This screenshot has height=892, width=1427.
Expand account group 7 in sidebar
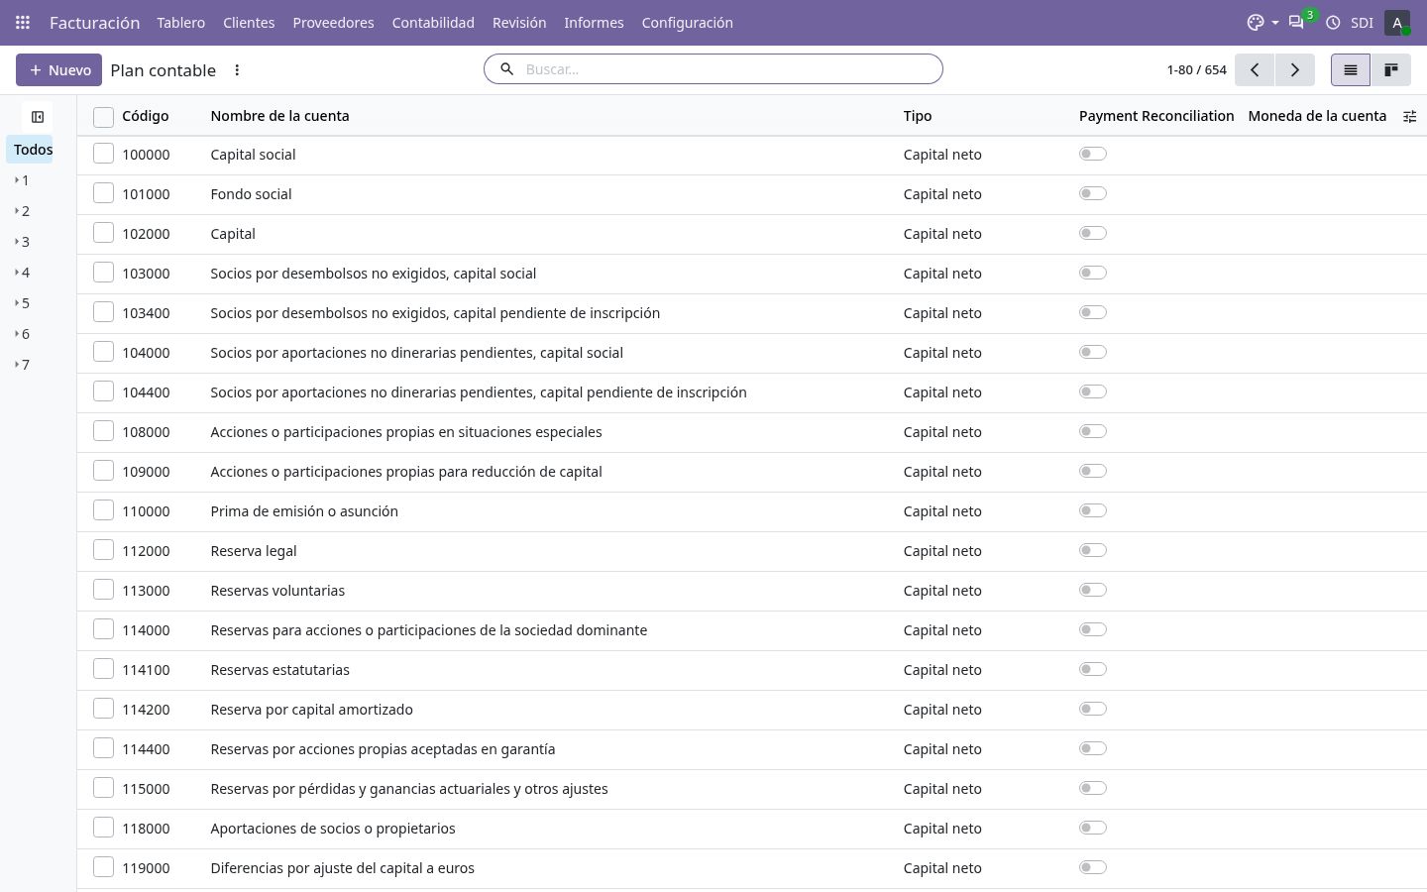[22, 365]
